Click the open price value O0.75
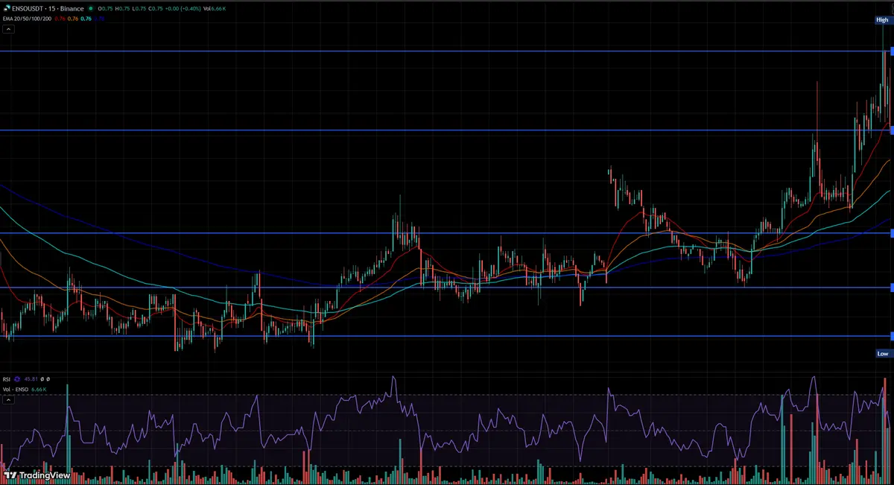Screen dimensions: 894x485 pos(105,8)
